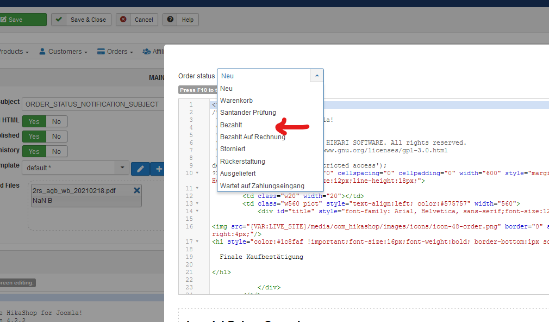Expand the template default dropdown arrow

pos(122,169)
